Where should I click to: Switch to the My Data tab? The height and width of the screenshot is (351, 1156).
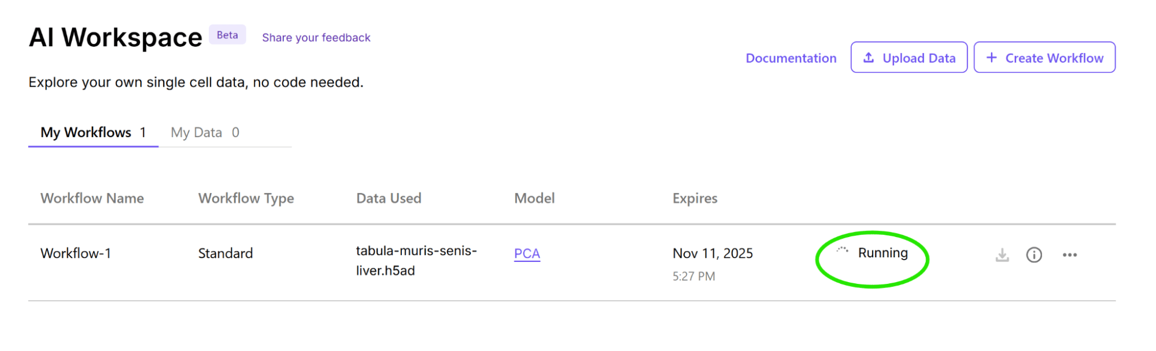pyautogui.click(x=197, y=132)
